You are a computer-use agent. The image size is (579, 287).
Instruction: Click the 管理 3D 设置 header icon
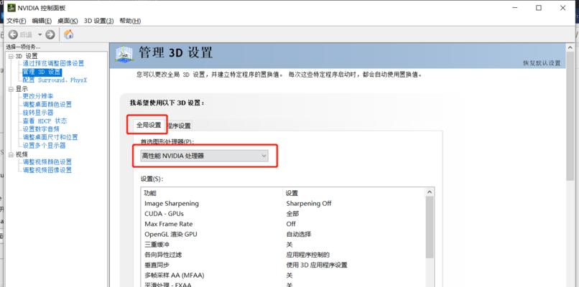[124, 54]
